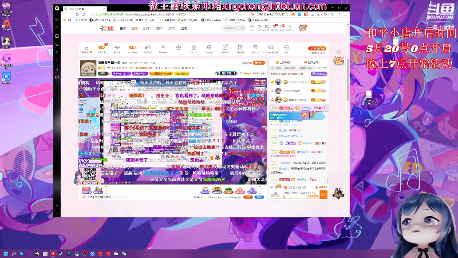Open the waveform icon in streamer toolbar
Image resolution: width=458 pixels, height=258 pixels.
pyautogui.click(x=117, y=48)
